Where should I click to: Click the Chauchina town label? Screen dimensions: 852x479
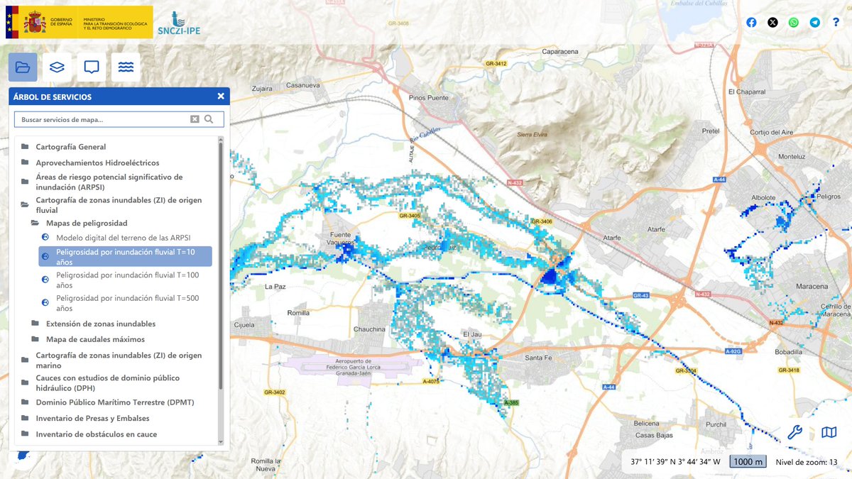point(369,329)
